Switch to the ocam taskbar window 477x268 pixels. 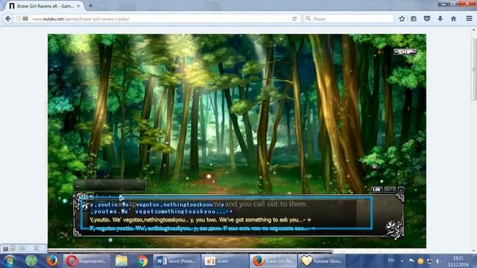click(224, 261)
